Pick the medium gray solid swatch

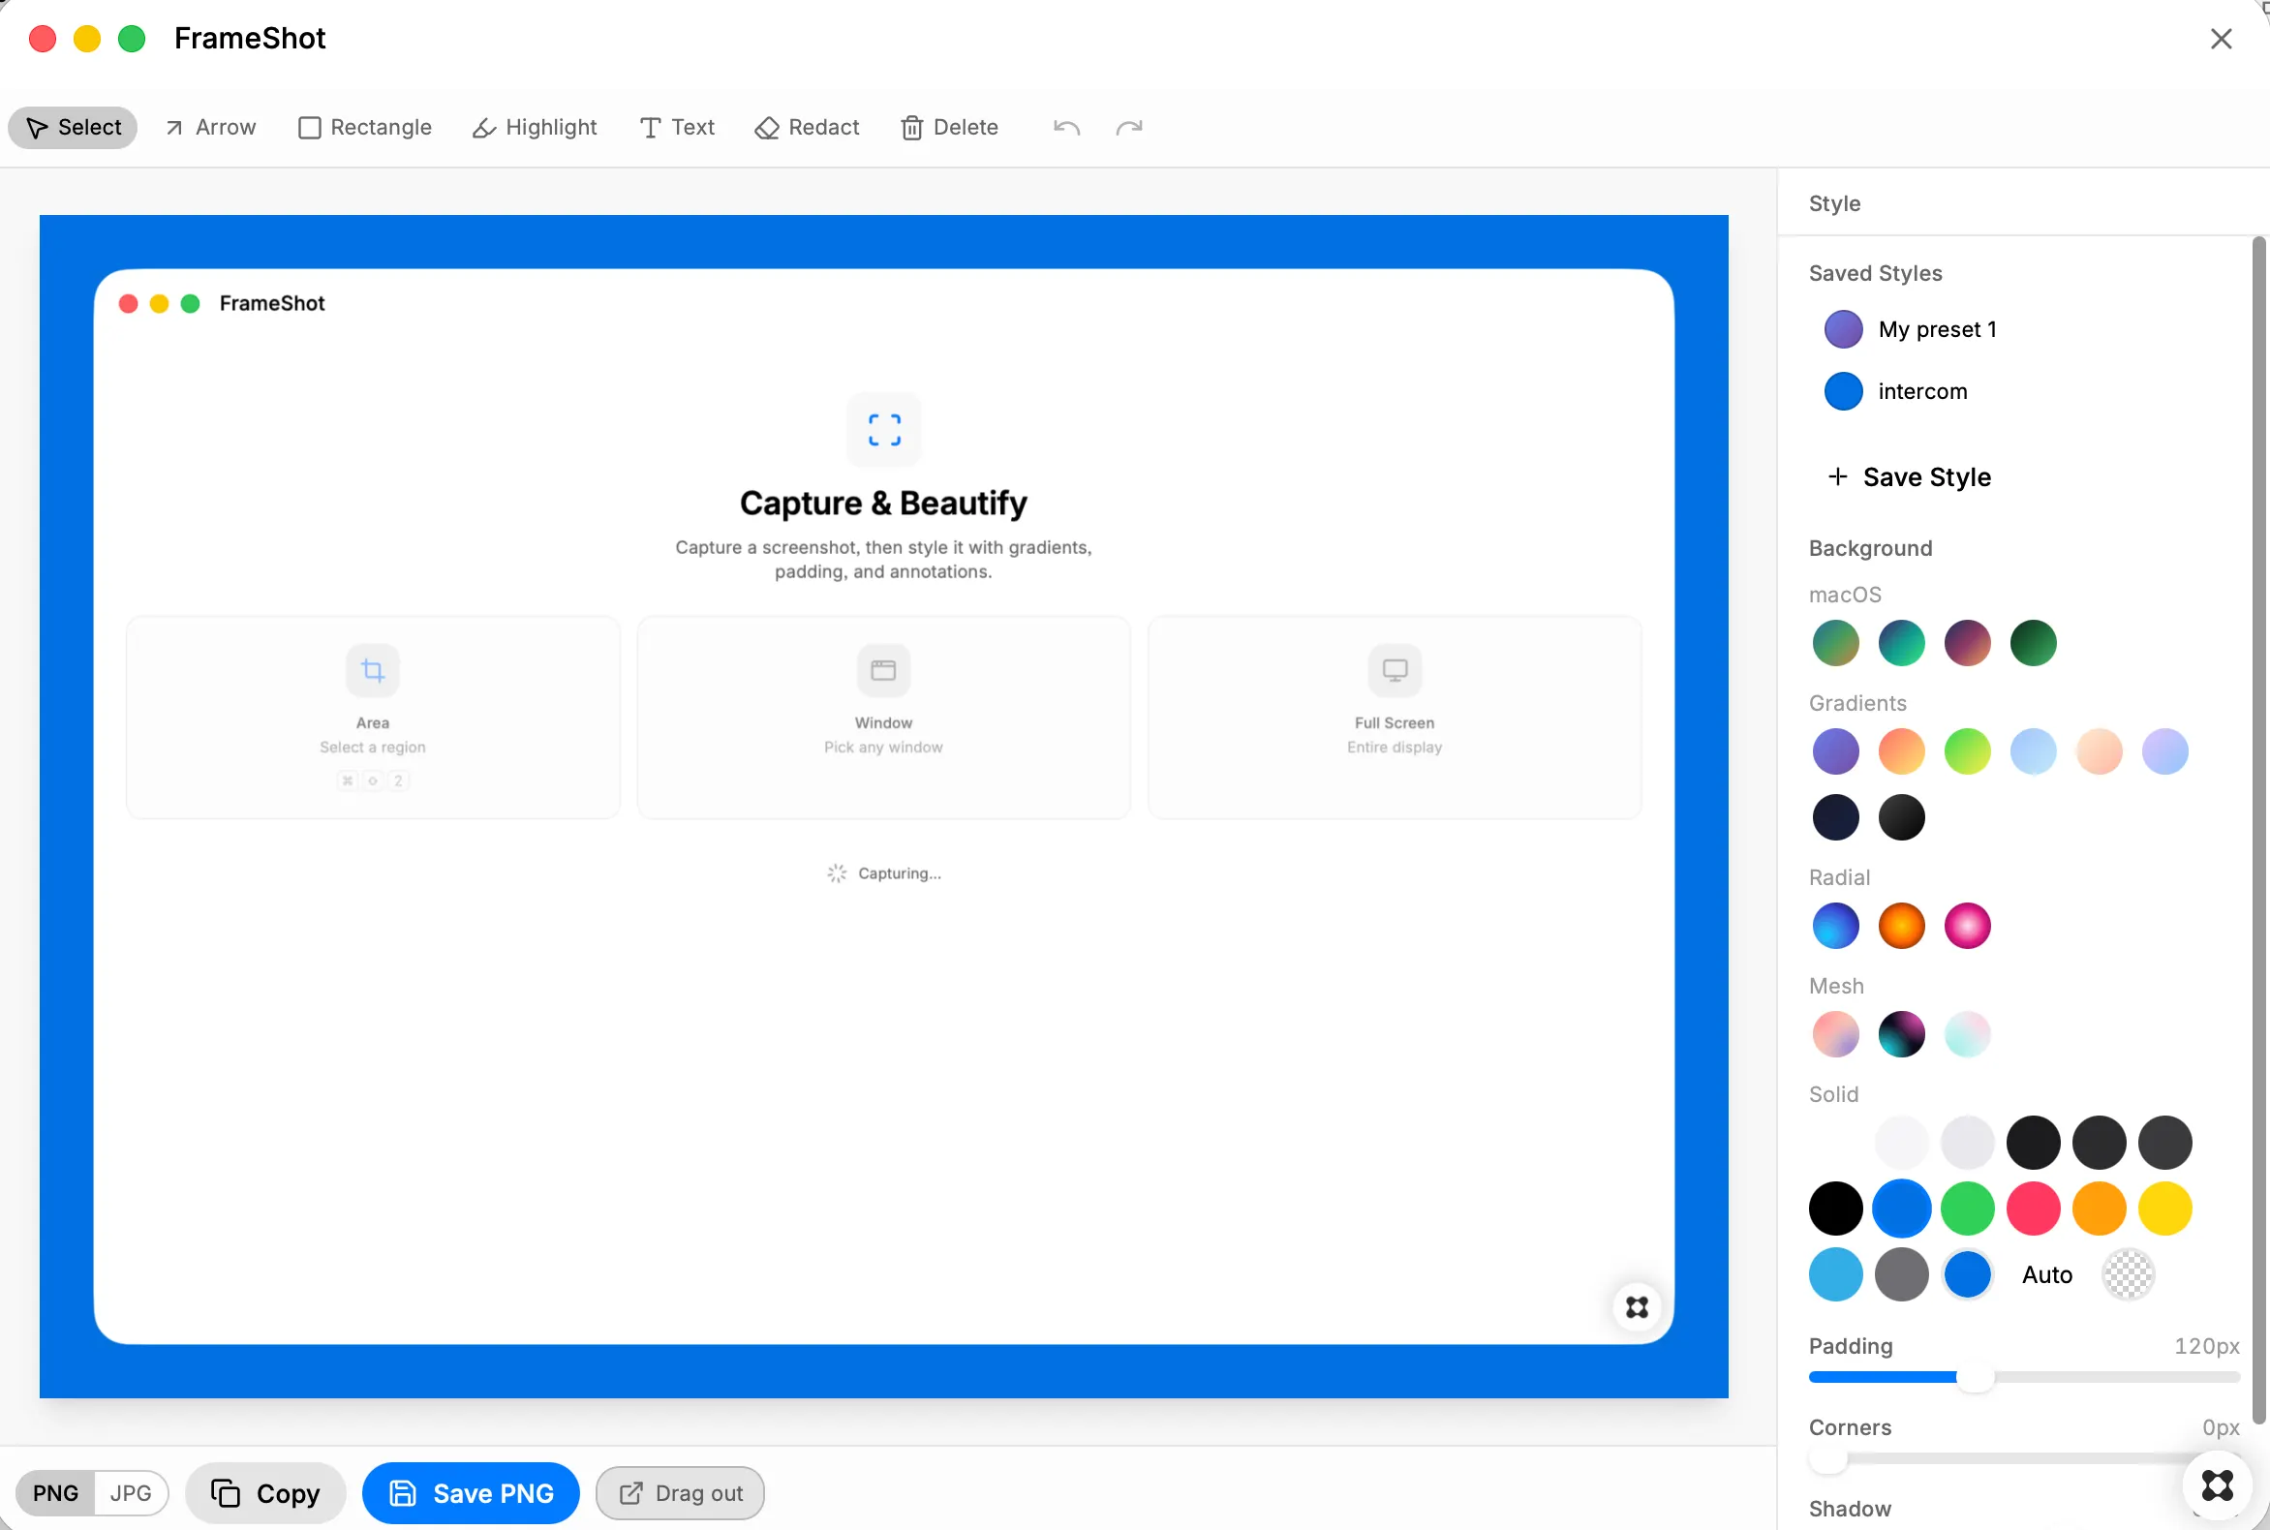(x=1902, y=1275)
